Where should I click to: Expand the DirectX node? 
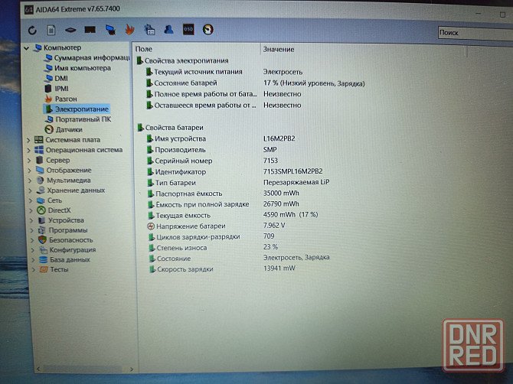click(x=31, y=211)
